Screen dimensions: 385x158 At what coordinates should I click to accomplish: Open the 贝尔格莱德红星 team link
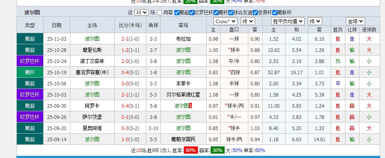click(183, 95)
